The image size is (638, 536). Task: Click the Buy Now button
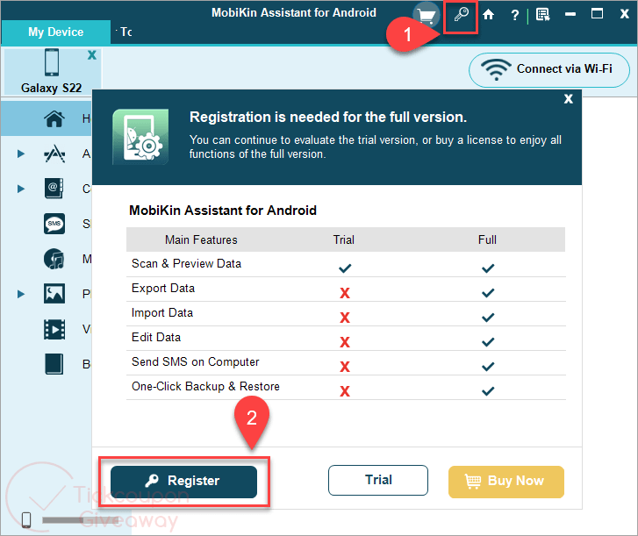coord(505,482)
